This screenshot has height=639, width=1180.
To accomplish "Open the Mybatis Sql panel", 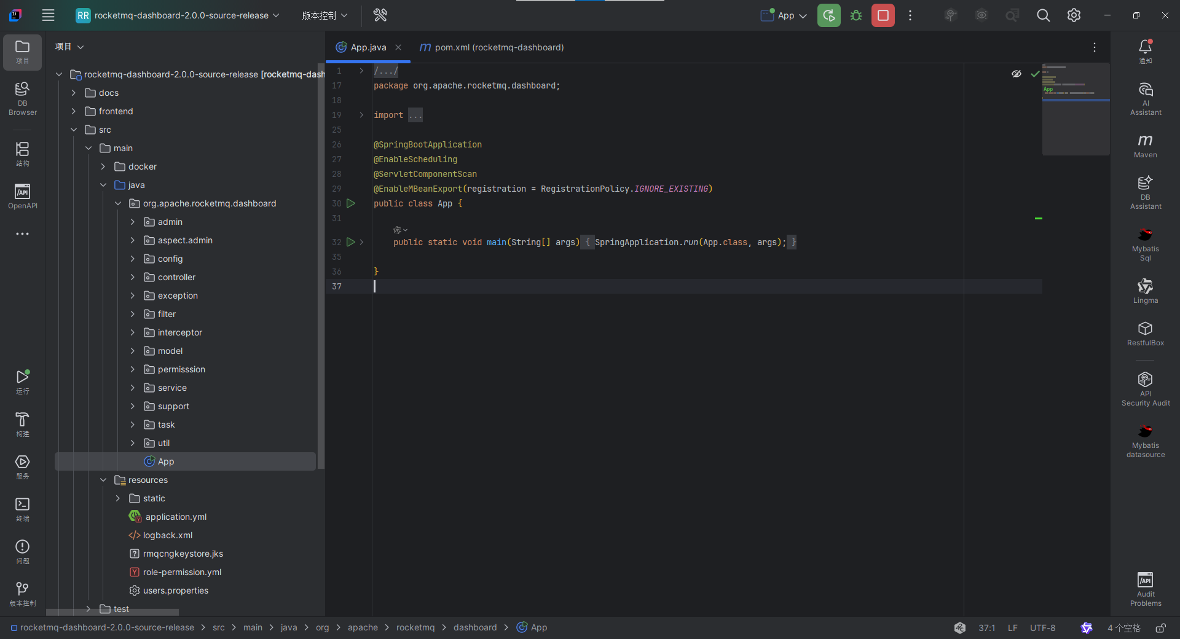I will pos(1144,244).
